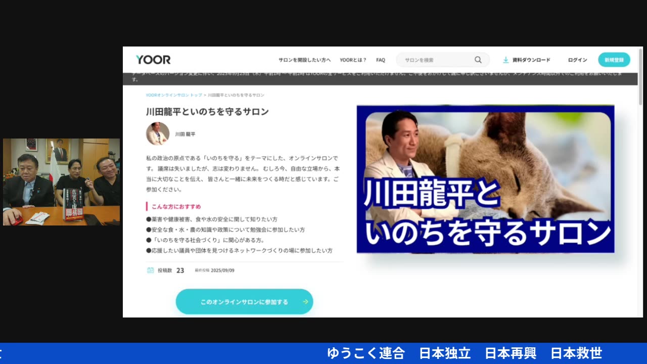The width and height of the screenshot is (647, 364).
Task: Click 最終投稿 2025/09/09 date text
Action: click(x=214, y=270)
